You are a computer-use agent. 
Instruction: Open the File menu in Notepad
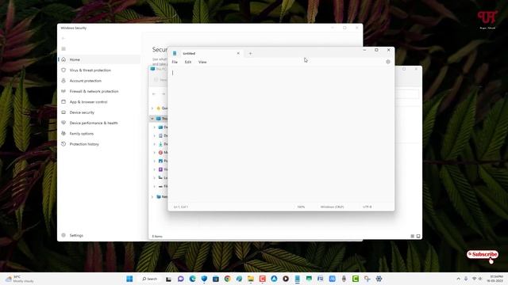tap(175, 62)
